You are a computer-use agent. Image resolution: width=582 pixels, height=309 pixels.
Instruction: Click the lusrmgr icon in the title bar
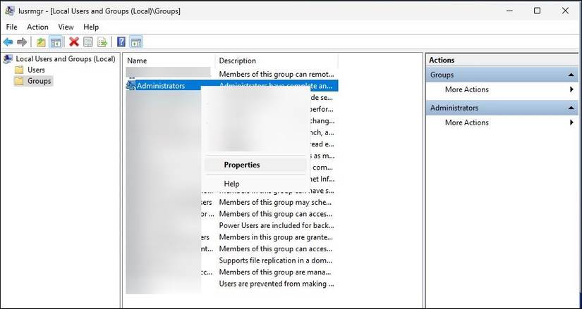[x=10, y=11]
